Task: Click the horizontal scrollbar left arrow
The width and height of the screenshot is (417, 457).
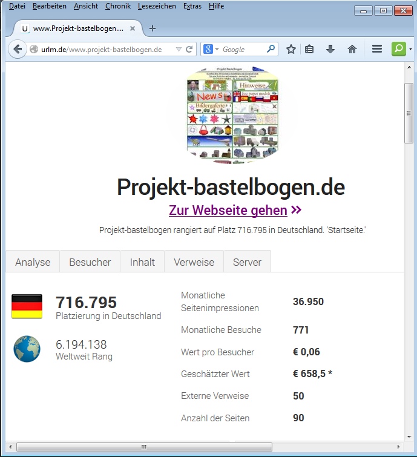Action: pos(10,447)
